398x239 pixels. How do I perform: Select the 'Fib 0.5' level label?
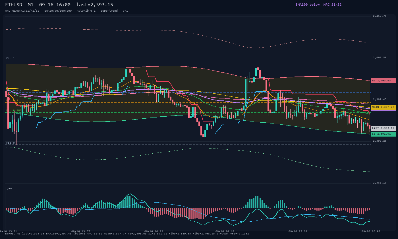point(12,100)
